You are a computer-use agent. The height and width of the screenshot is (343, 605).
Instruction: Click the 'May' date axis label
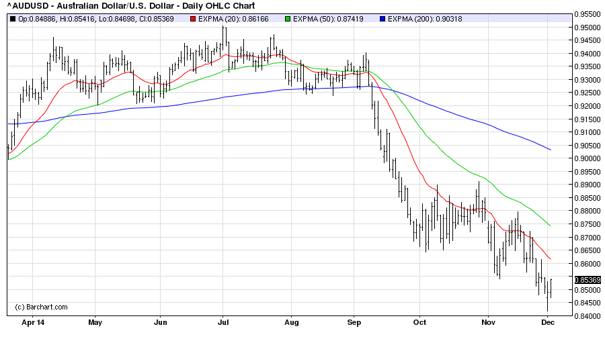tap(95, 322)
